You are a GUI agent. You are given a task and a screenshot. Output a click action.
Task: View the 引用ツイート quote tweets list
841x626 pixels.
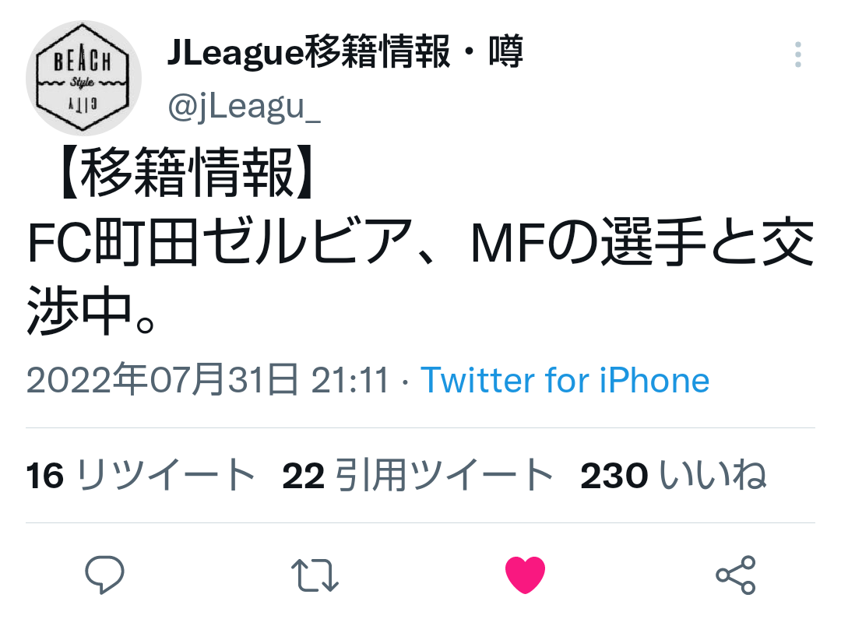pos(444,475)
